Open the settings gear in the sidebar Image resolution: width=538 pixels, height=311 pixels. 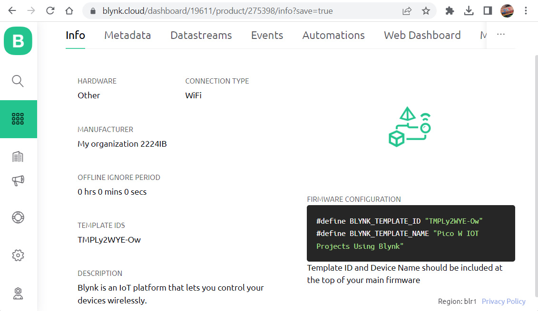coord(18,255)
